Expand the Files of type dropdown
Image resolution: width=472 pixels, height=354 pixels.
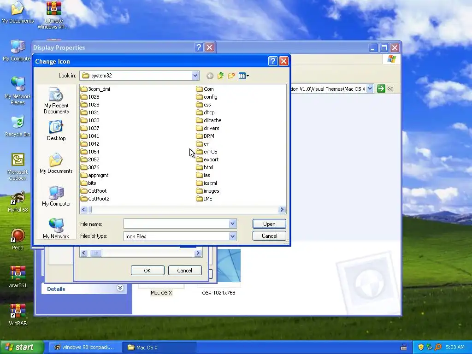pyautogui.click(x=232, y=236)
